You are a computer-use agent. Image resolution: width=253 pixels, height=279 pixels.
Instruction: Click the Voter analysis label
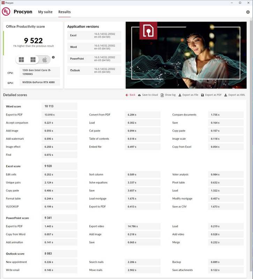click(180, 175)
